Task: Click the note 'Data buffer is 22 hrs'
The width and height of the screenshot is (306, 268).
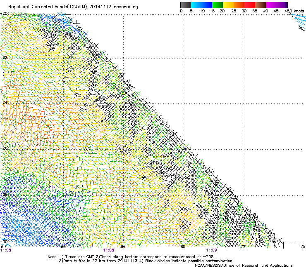Action: point(81,261)
